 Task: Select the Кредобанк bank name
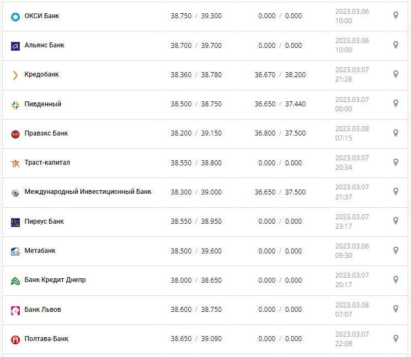[x=41, y=74]
